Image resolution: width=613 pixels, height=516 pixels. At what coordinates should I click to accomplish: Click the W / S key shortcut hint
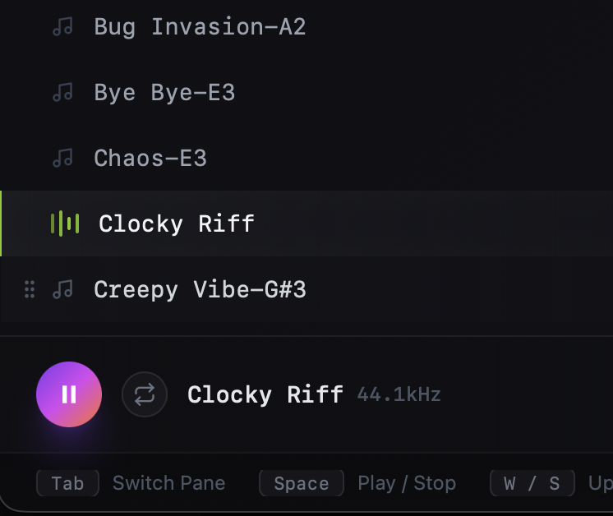(532, 483)
